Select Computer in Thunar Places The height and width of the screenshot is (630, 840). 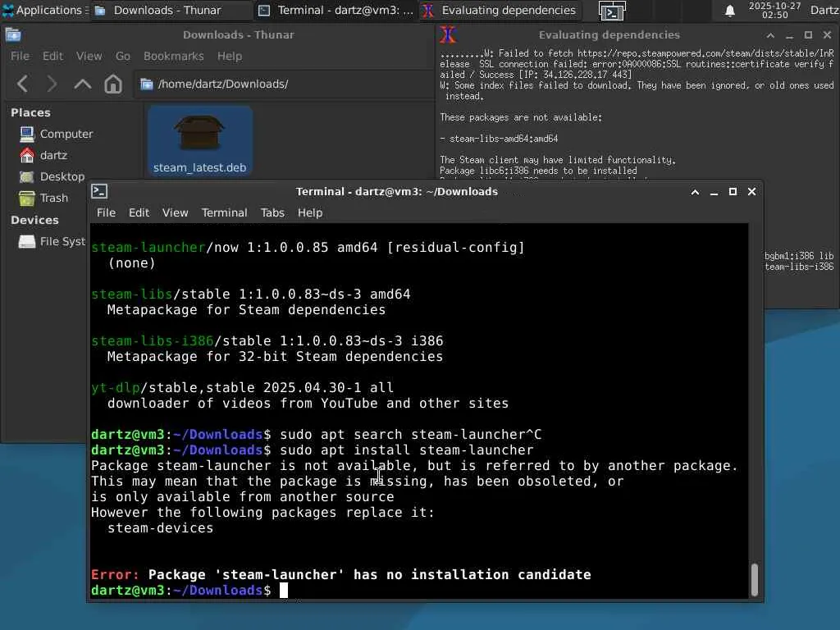click(x=55, y=134)
